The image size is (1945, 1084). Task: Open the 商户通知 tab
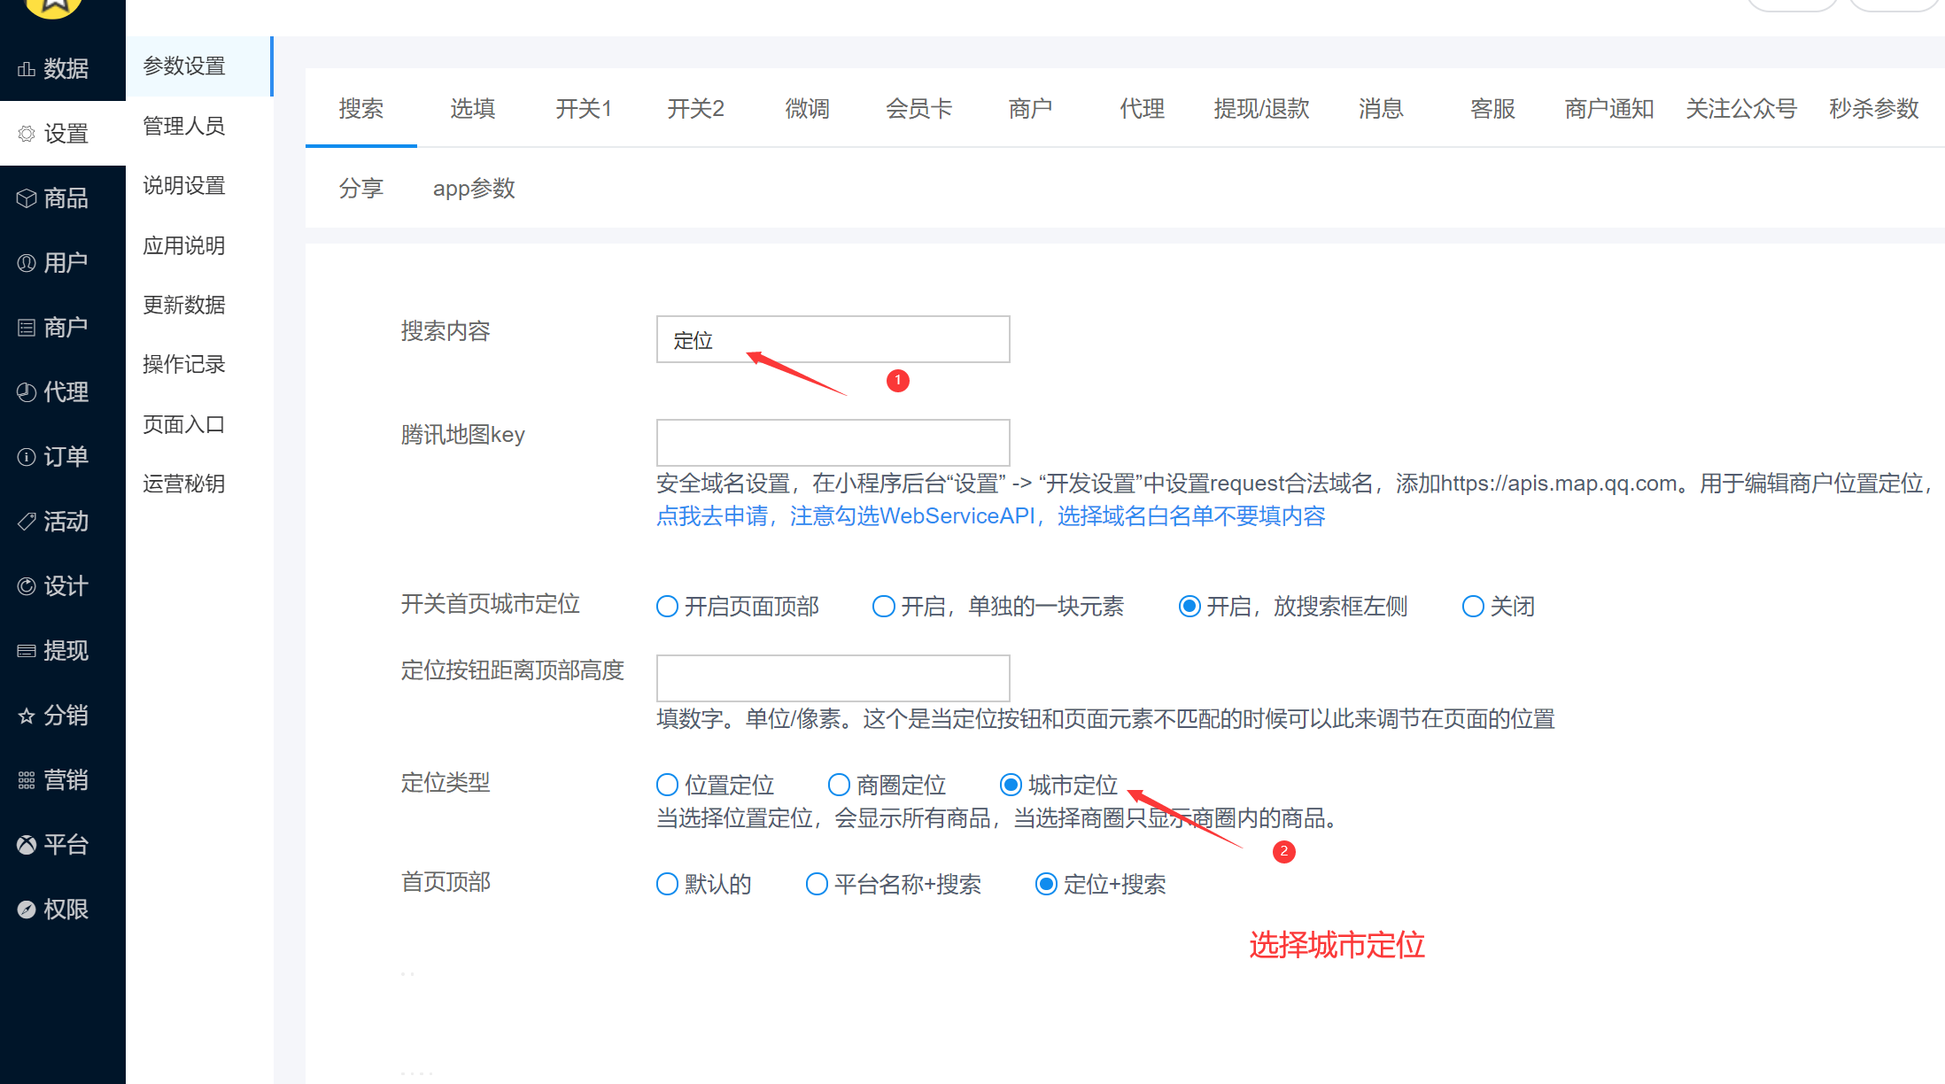1609,109
